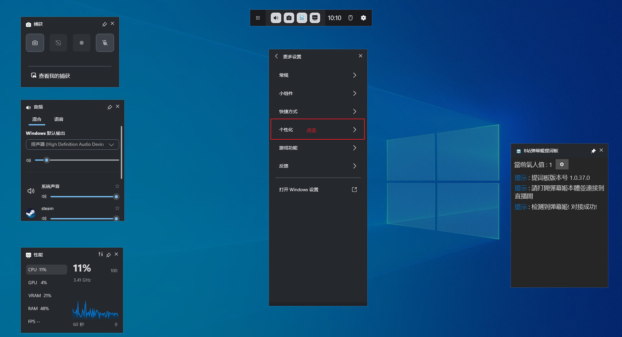The width and height of the screenshot is (622, 337).
Task: Toggle the microphone in the capture widget
Action: coord(105,43)
